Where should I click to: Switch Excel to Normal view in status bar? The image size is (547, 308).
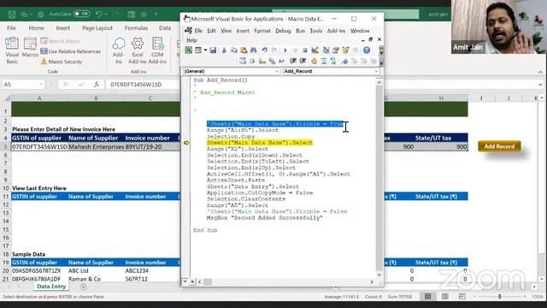[x=427, y=297]
